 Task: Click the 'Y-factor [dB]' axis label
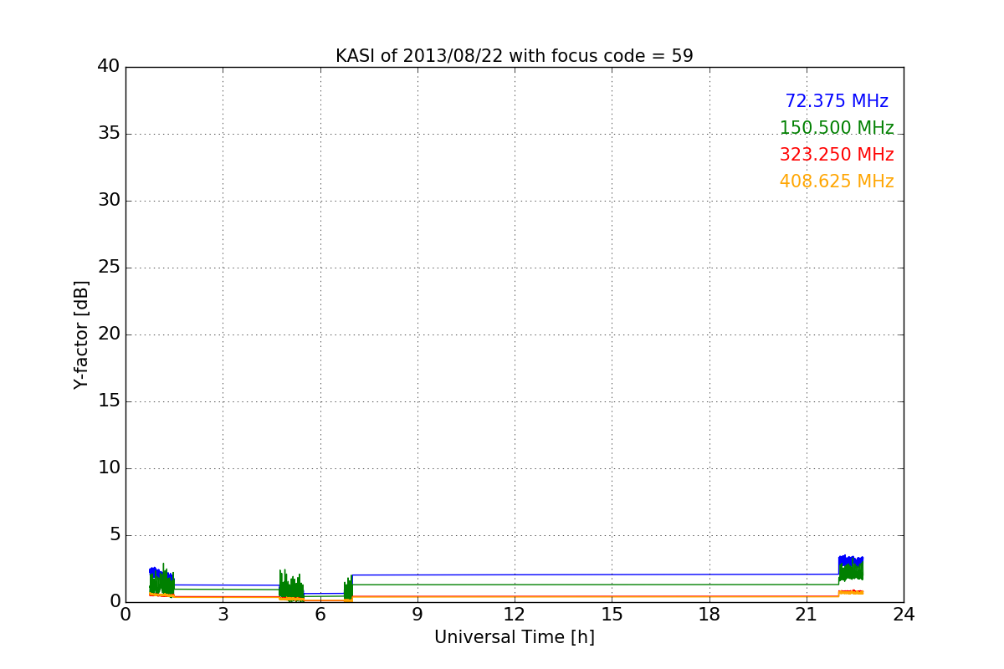click(81, 334)
